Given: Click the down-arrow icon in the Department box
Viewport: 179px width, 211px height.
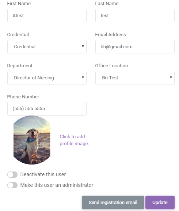Looking at the screenshot, I should [x=83, y=78].
